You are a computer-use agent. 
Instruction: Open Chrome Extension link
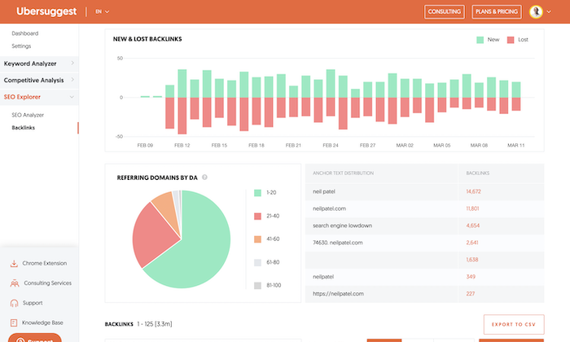pyautogui.click(x=44, y=263)
